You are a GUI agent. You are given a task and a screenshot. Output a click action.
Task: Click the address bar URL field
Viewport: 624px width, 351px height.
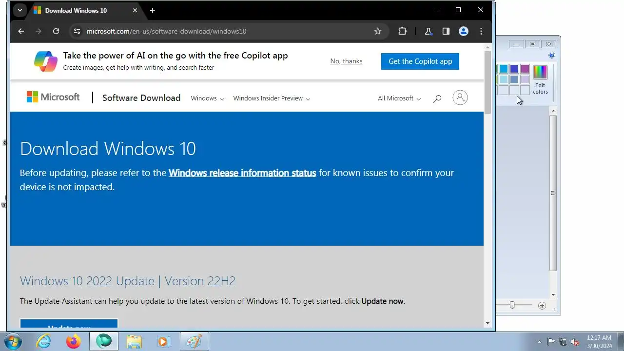[x=228, y=31]
